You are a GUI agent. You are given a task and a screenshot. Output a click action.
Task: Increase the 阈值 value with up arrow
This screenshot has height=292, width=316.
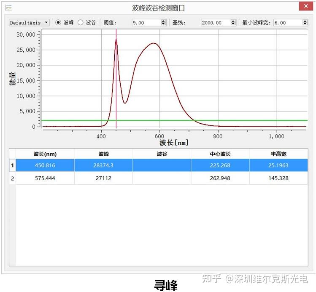(x=163, y=21)
